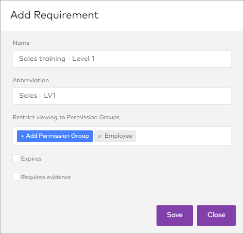
Task: Close the Add Requirement dialog
Action: (x=216, y=216)
